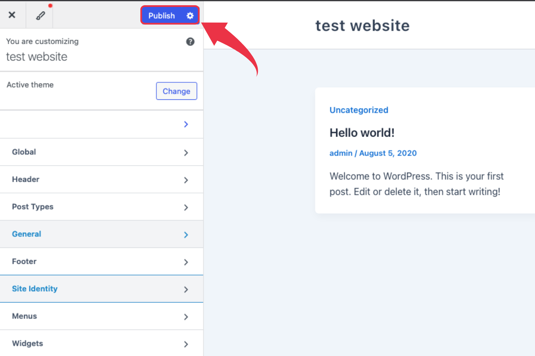Click the paintbrush design icon
The image size is (535, 356).
(40, 15)
